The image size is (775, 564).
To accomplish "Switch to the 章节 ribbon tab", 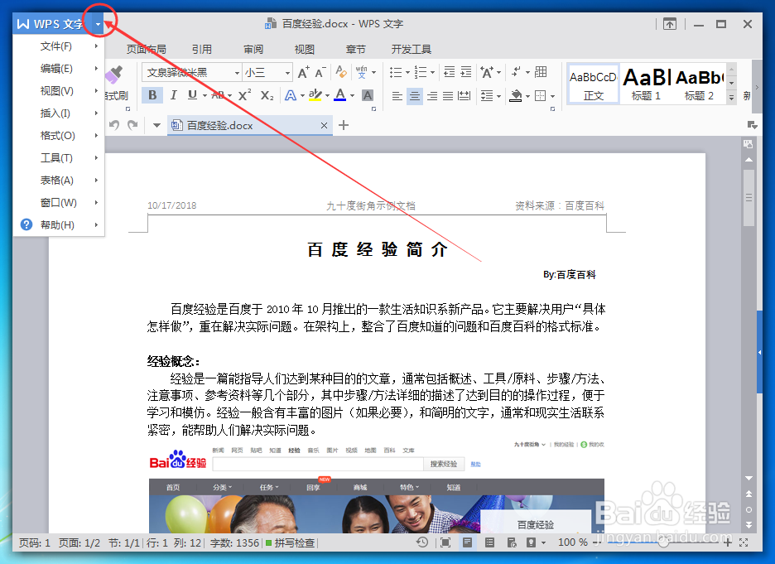I will [355, 50].
